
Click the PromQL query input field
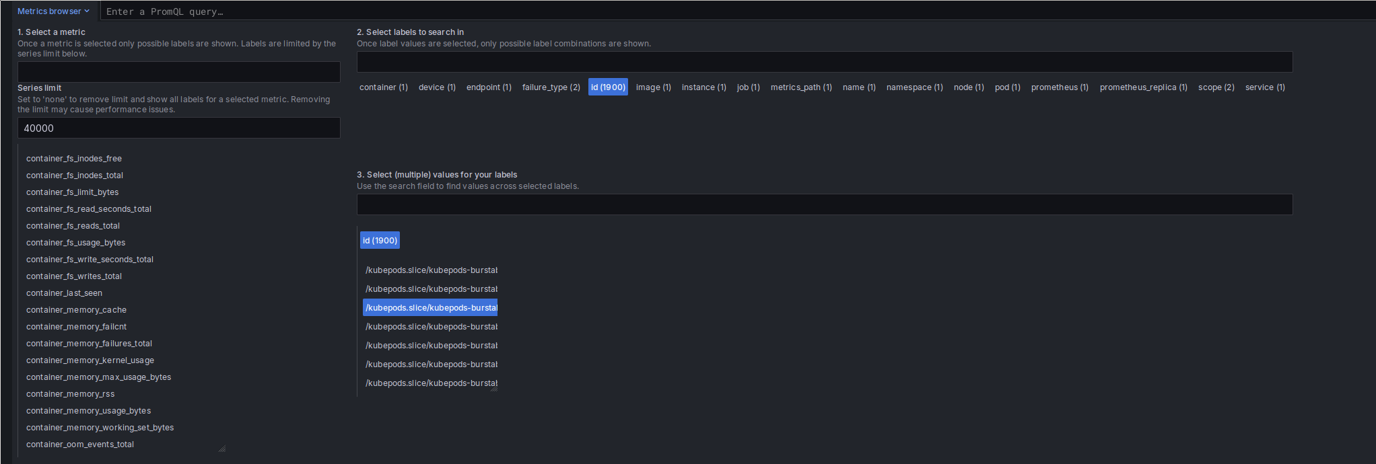click(x=737, y=11)
